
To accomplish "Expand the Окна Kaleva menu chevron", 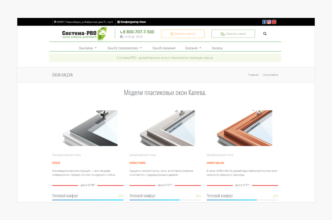I will pyautogui.click(x=96, y=48).
